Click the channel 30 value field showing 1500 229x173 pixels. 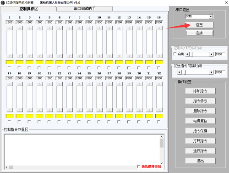[x=139, y=78]
